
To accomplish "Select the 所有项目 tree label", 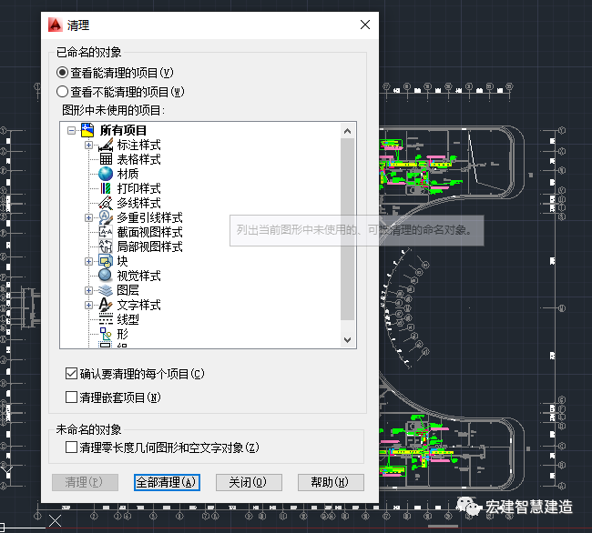I will 123,130.
